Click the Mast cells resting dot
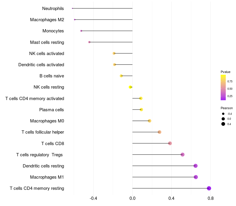The image size is (236, 206). pos(89,42)
